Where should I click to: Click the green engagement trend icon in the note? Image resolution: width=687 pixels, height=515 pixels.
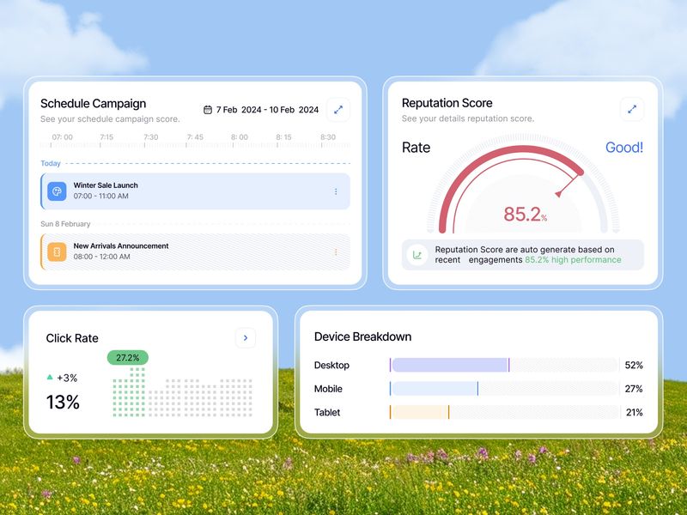click(x=416, y=254)
